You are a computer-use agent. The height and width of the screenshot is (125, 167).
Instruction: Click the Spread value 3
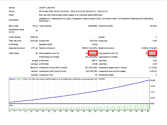(x=156, y=37)
